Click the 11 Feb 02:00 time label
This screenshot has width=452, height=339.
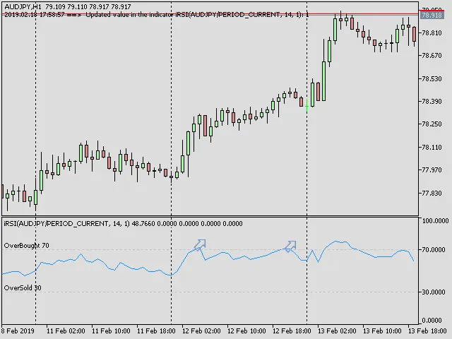pyautogui.click(x=66, y=331)
